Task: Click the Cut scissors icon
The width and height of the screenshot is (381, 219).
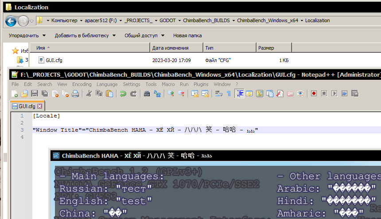Action: coord(89,94)
